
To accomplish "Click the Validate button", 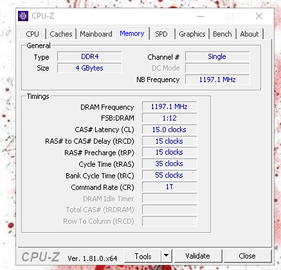I will pyautogui.click(x=197, y=256).
